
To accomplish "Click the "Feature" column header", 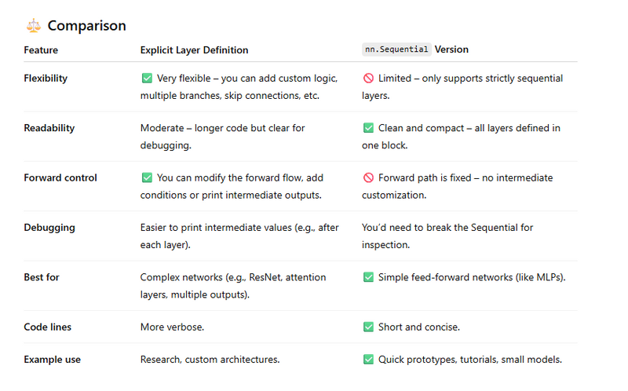I will 41,49.
